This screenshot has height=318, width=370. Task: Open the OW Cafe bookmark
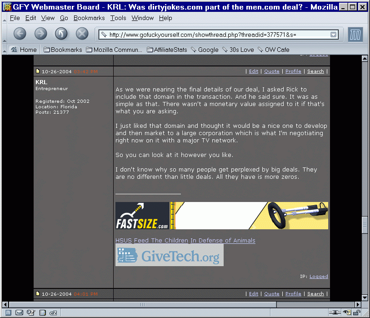click(274, 50)
